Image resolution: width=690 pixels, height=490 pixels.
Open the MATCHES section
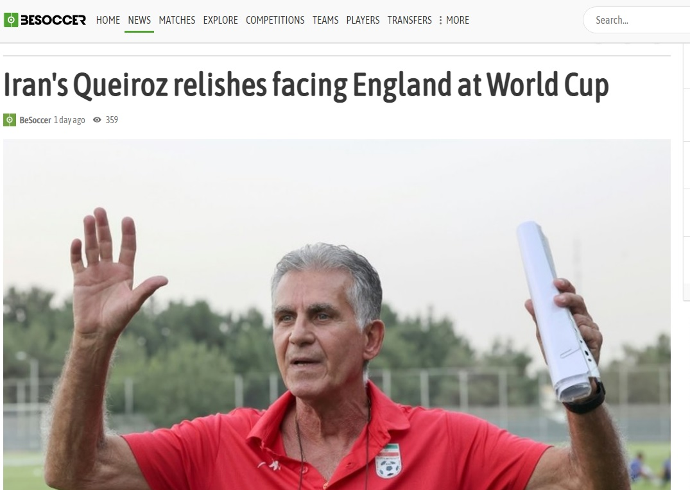(x=177, y=21)
